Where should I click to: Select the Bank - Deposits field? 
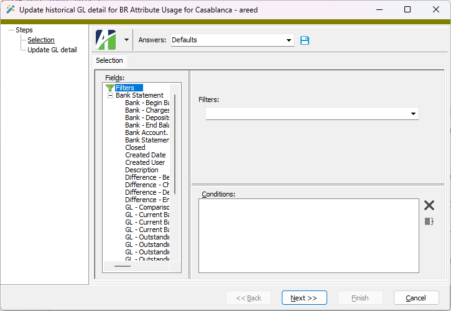147,118
